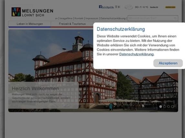
Task: Open the Facebook icon in header
Action: point(100,7)
